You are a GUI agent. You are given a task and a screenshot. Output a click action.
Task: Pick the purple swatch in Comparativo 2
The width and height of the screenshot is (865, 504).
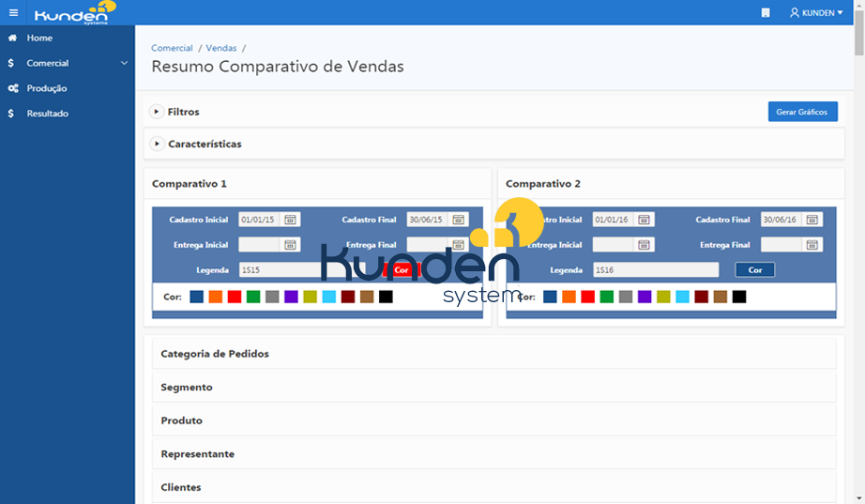tap(645, 297)
